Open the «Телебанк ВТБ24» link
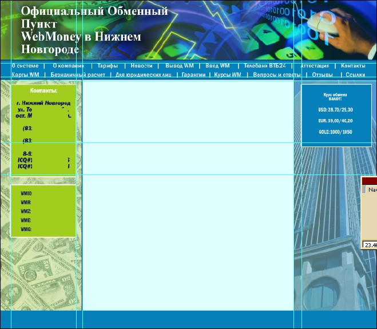The image size is (377, 329). pos(265,66)
